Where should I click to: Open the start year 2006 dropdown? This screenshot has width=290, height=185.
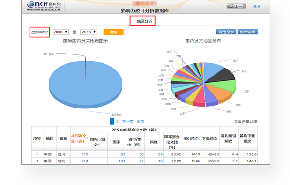click(x=60, y=32)
